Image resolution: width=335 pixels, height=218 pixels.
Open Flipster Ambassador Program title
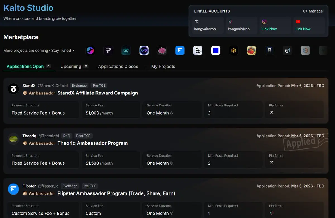tap(116, 193)
